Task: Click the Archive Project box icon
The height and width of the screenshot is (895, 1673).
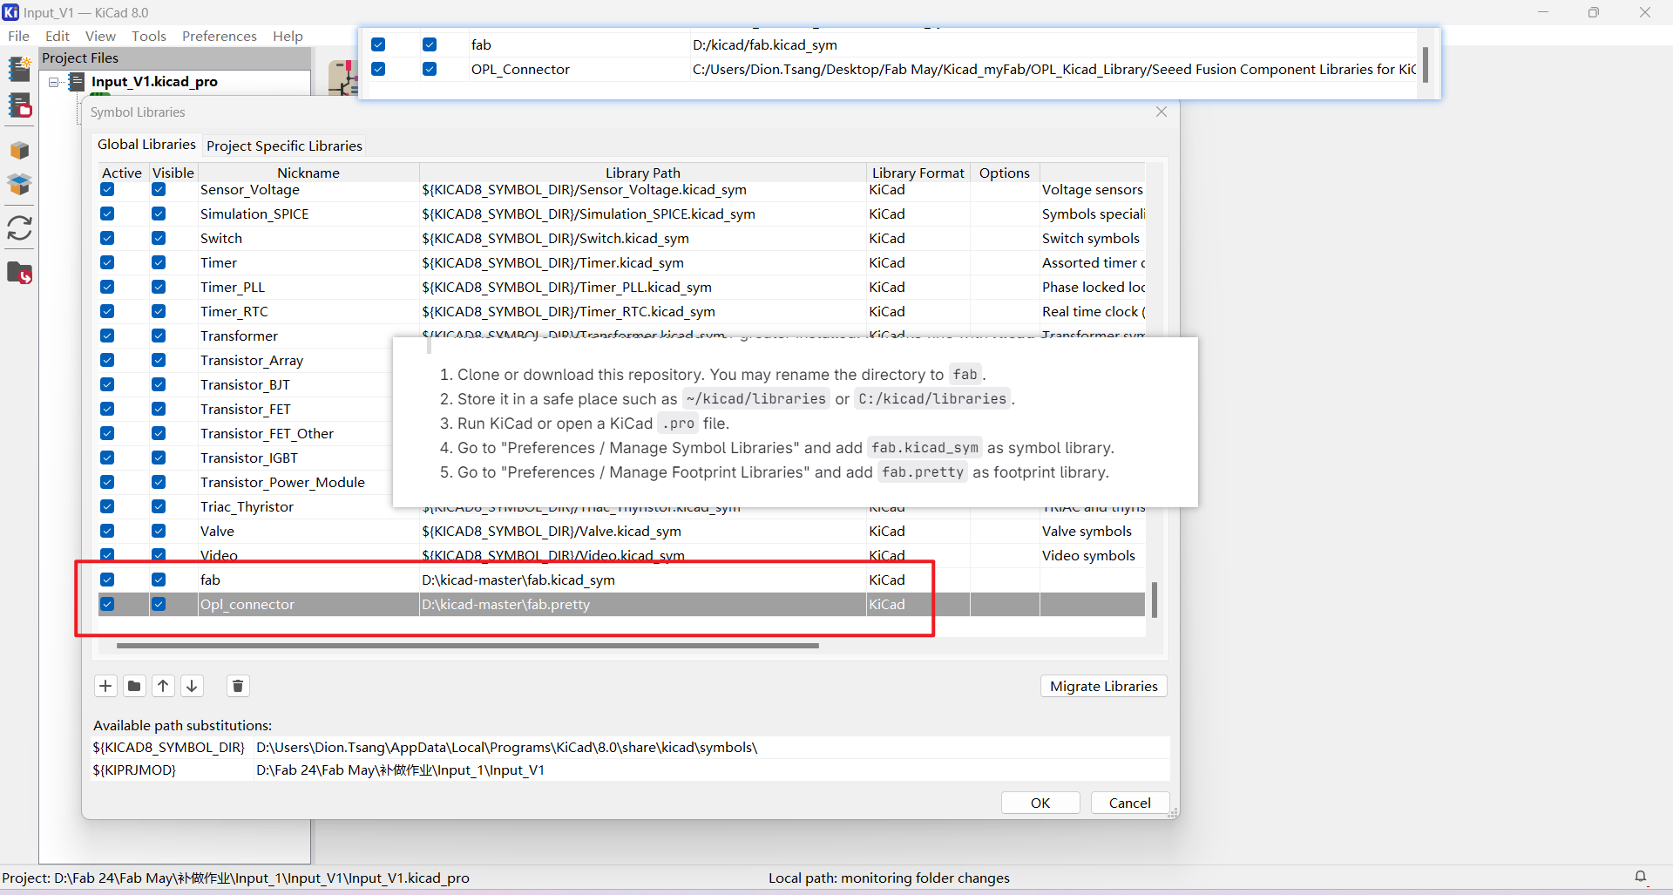Action: point(19,151)
